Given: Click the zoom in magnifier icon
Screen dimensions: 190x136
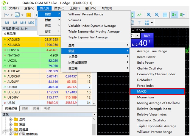Looking at the screenshot, I should 149,15.
